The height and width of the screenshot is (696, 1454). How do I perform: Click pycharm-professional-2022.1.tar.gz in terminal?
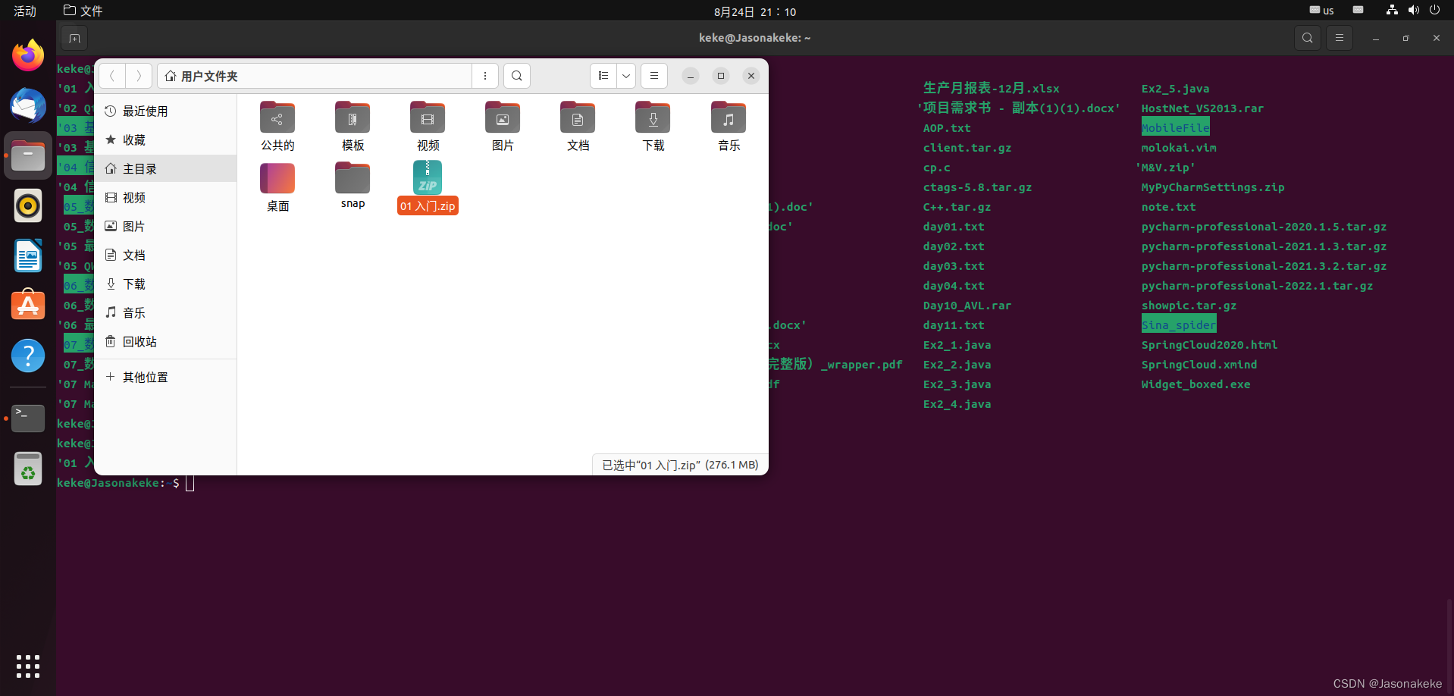[1257, 286]
